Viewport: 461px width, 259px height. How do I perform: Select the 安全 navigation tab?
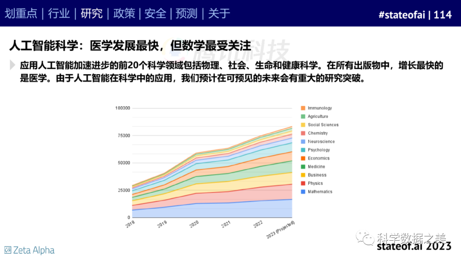pos(155,14)
